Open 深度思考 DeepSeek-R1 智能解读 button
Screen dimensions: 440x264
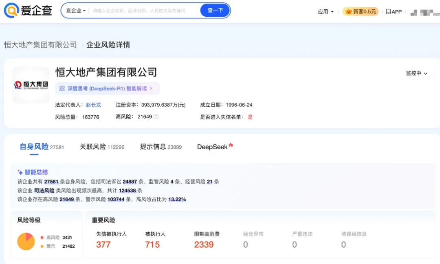(107, 88)
